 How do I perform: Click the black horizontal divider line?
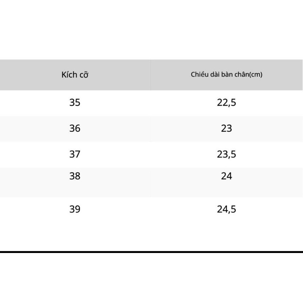tap(151, 251)
